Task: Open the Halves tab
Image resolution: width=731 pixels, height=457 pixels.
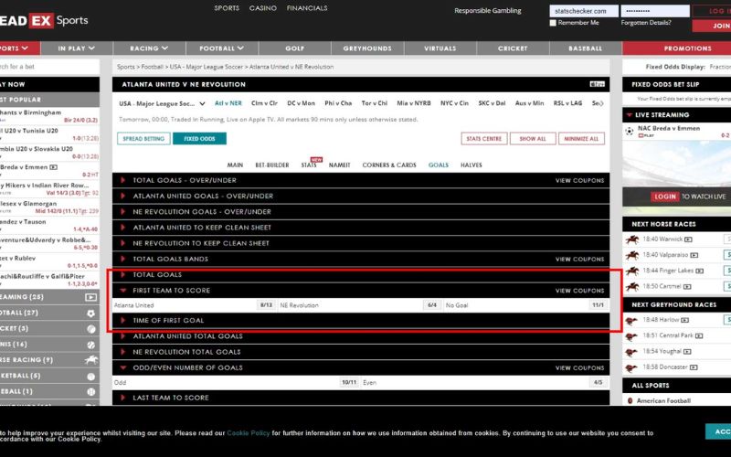Action: 471,165
